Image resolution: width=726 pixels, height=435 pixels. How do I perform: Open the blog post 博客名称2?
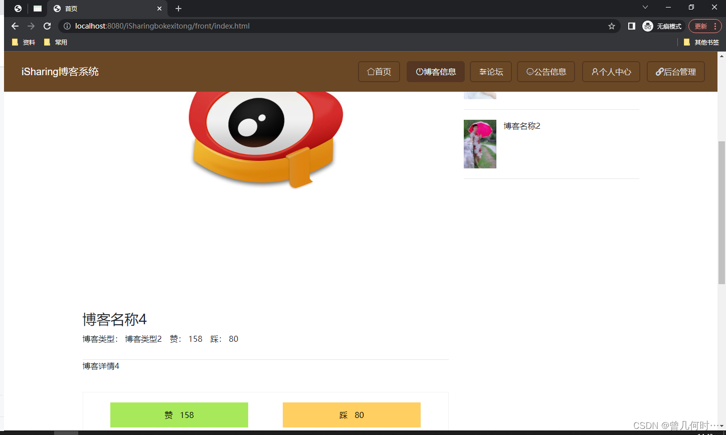[521, 126]
